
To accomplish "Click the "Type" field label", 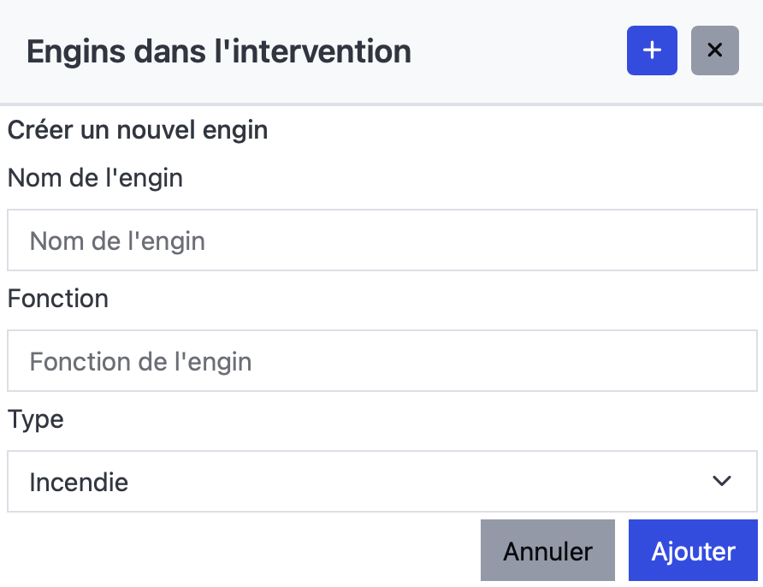I will click(x=36, y=419).
